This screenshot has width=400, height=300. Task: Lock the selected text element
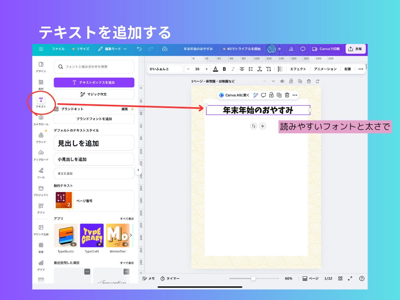point(271,95)
